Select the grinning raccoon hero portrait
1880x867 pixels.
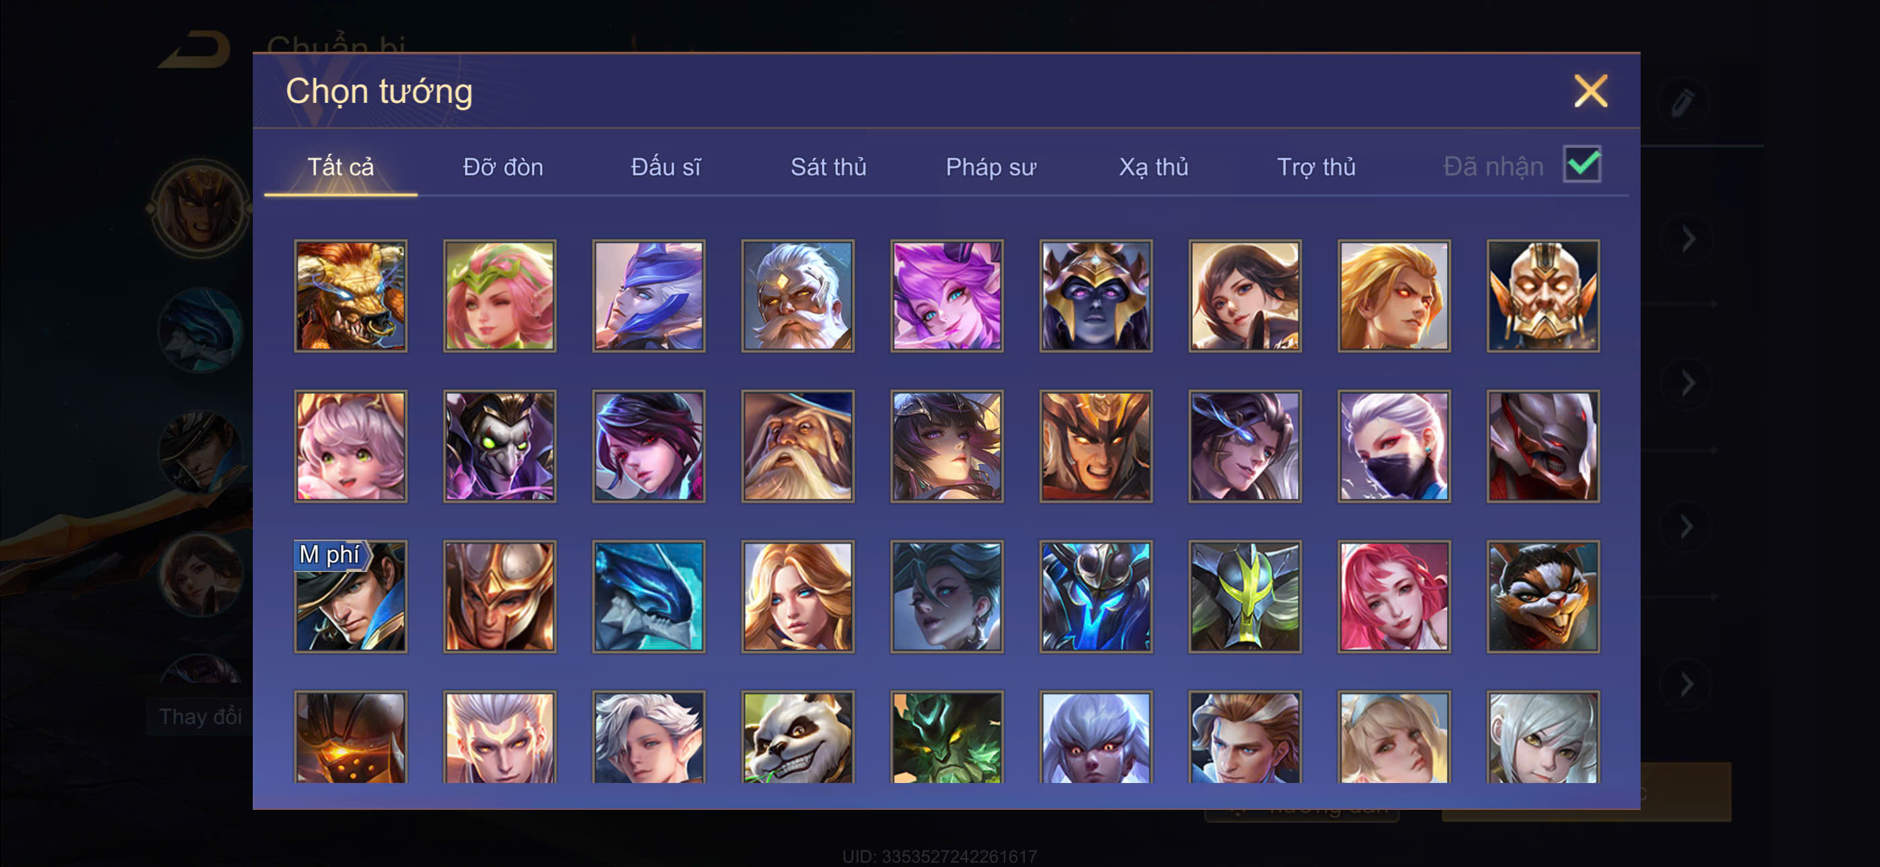pos(1543,596)
